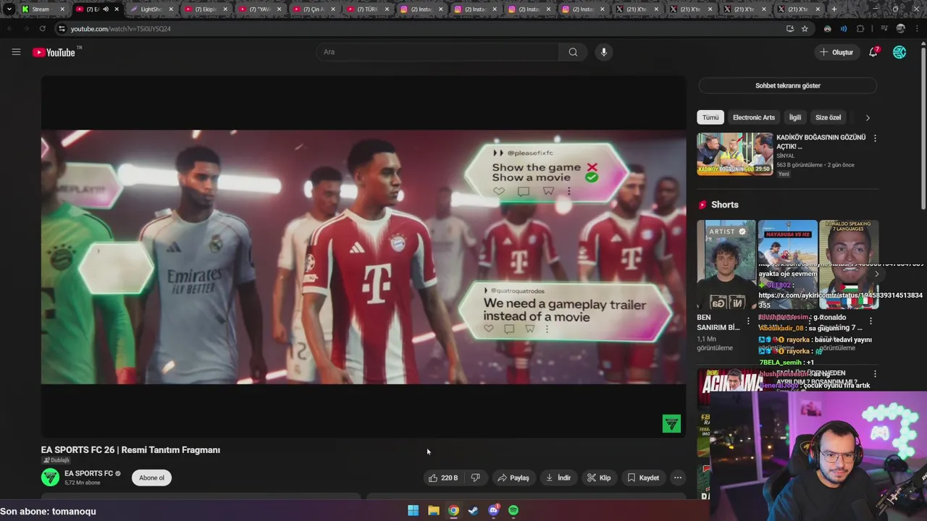
Task: Open Chrome from the taskbar
Action: click(x=453, y=511)
